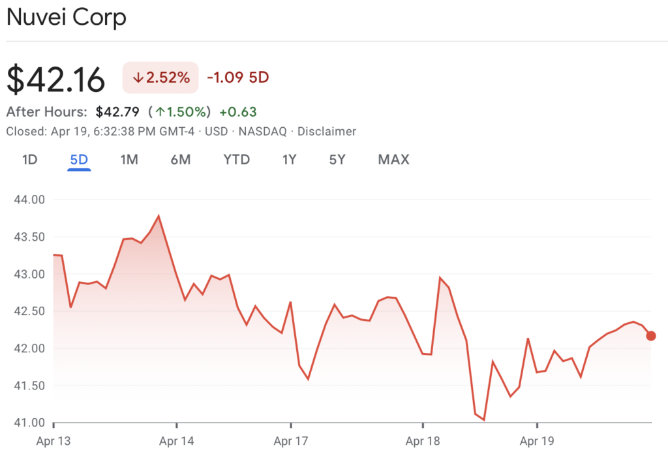Select the Apr 17 date marker
The height and width of the screenshot is (454, 668).
point(292,442)
